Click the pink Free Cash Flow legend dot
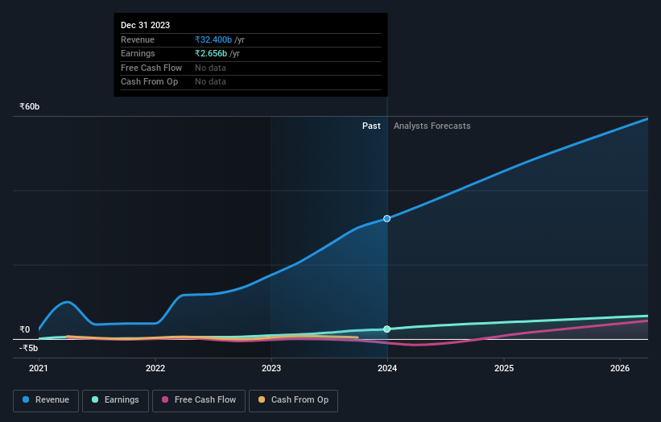The image size is (661, 422). point(165,399)
